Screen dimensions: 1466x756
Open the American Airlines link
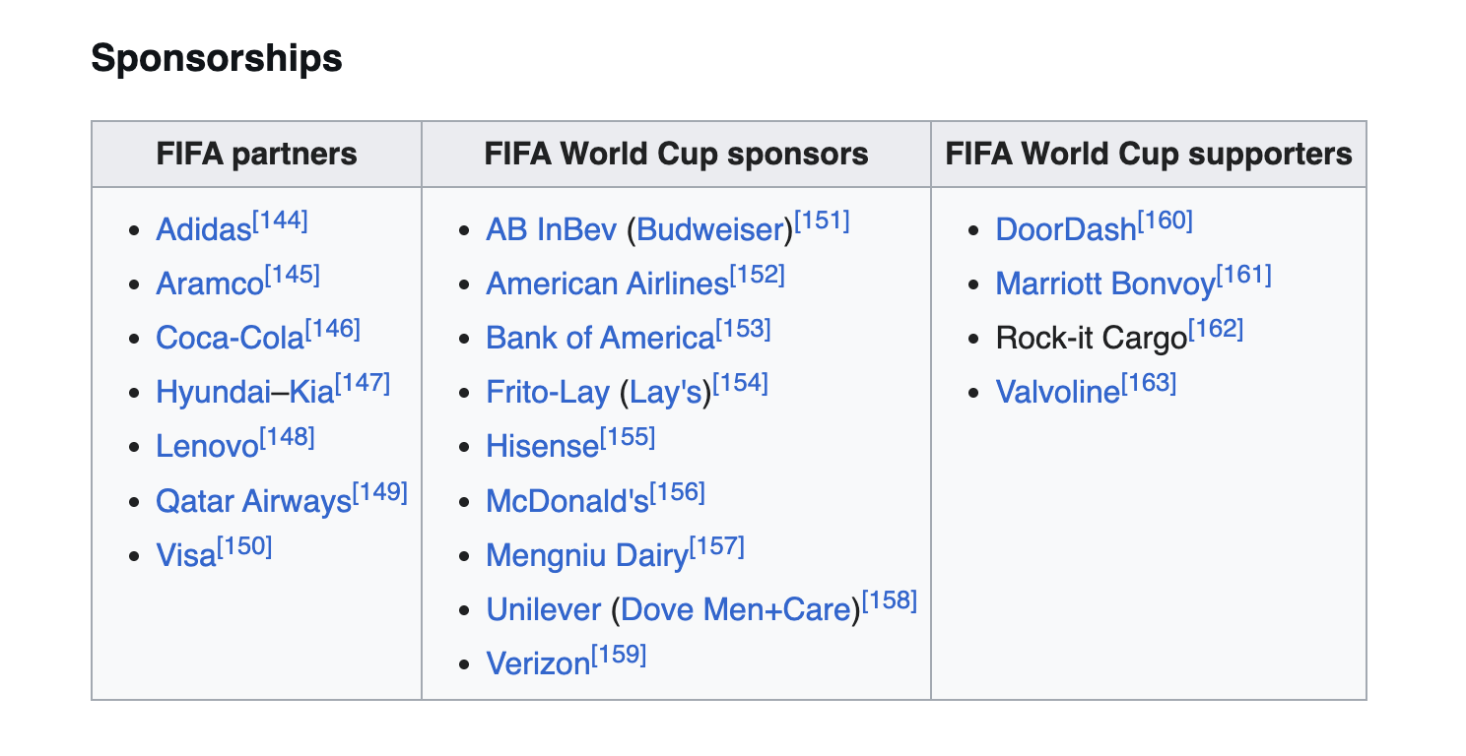(x=607, y=283)
